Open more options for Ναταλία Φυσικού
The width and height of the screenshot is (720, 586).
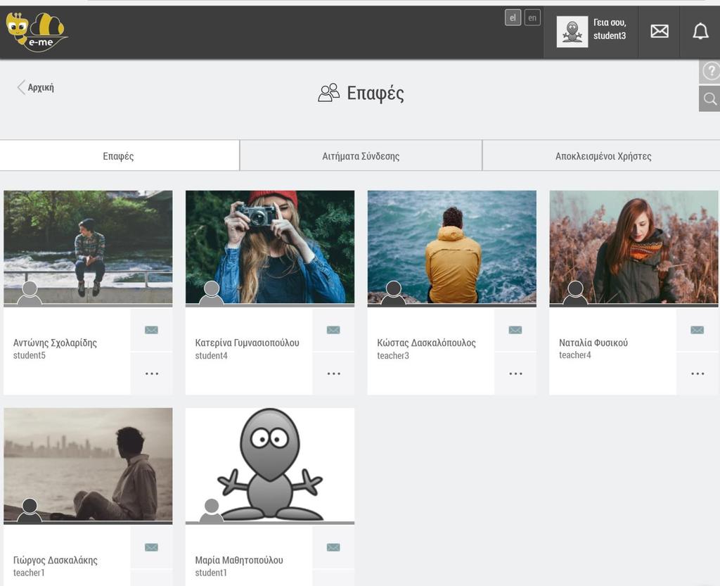(697, 374)
